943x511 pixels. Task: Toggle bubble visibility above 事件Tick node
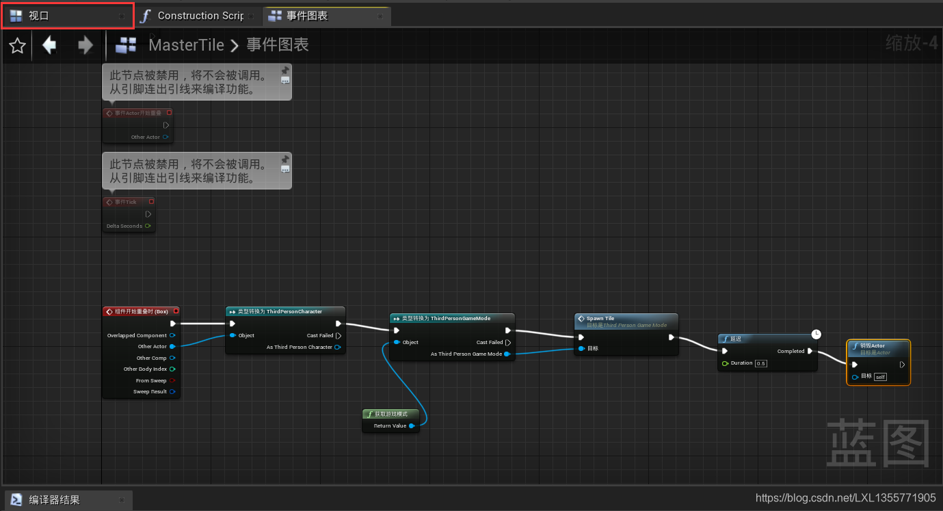tap(285, 169)
